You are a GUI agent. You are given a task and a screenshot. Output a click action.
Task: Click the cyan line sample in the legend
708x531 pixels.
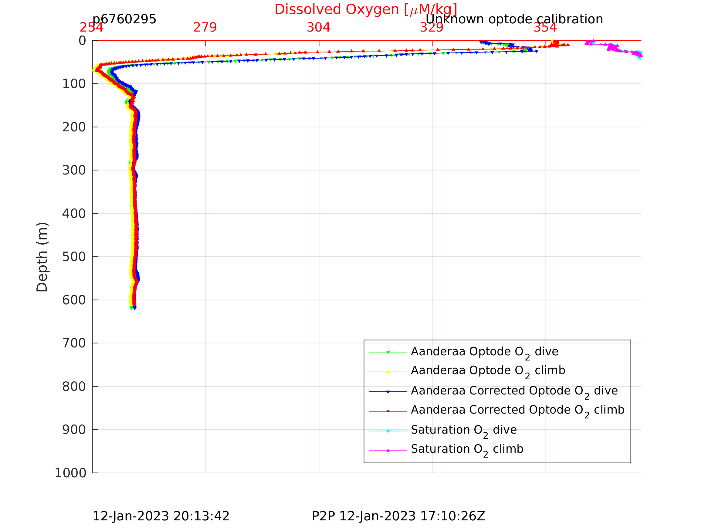[x=388, y=431]
